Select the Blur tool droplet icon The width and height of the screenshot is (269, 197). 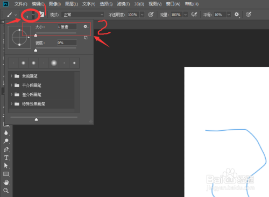pyautogui.click(x=6, y=132)
